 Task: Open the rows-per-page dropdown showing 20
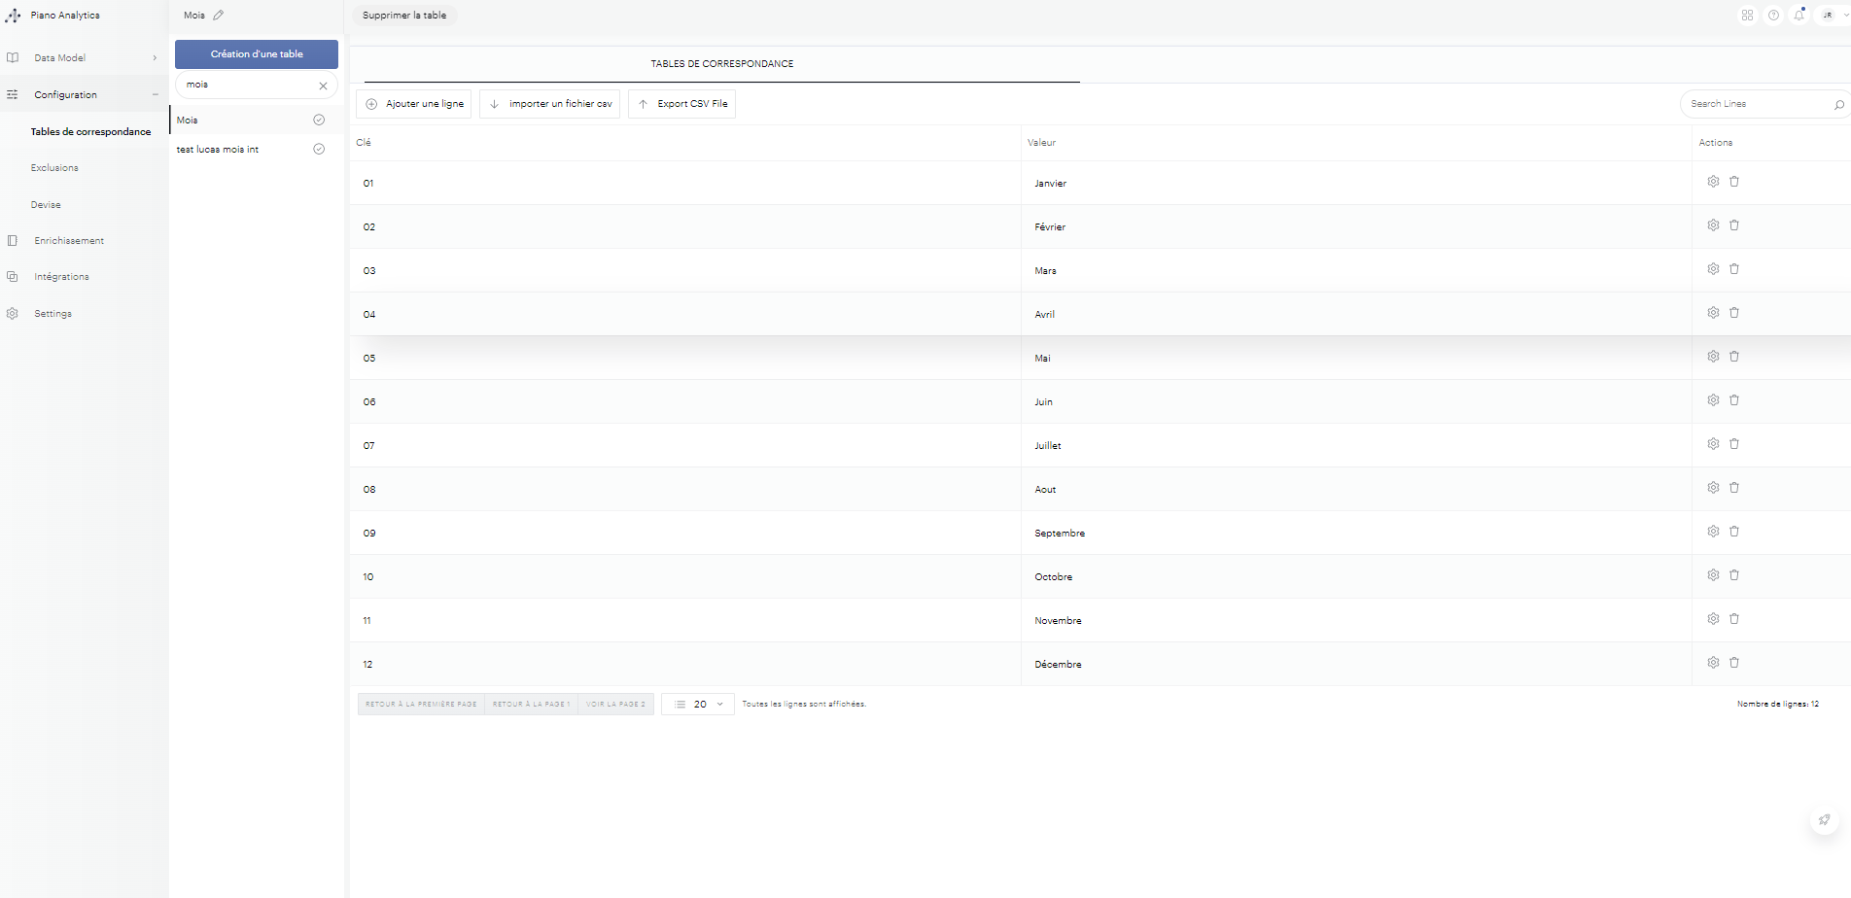click(x=698, y=705)
